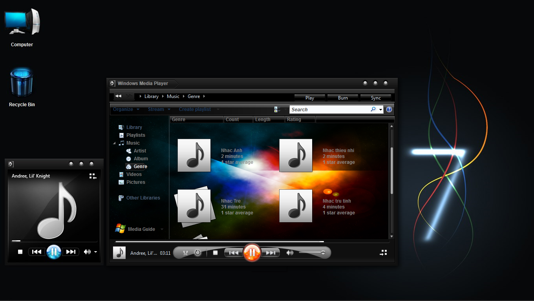Click Library in the breadcrumb
Image resolution: width=534 pixels, height=301 pixels.
coord(152,96)
